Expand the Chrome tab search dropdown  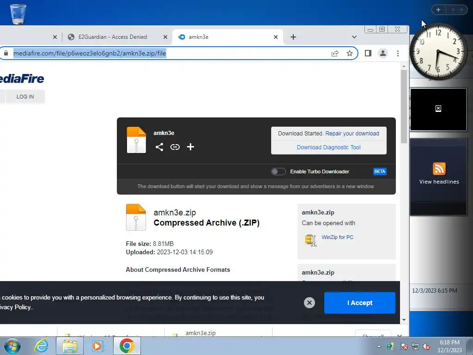tap(354, 37)
